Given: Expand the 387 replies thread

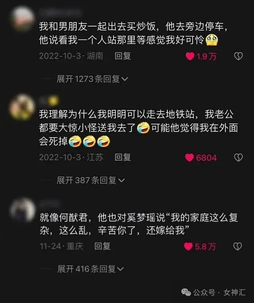Looking at the screenshot, I should click(x=90, y=180).
